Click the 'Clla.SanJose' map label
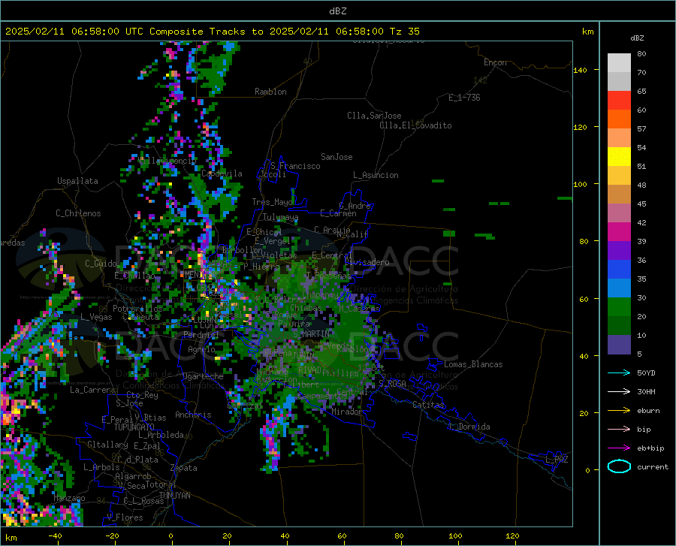676x546 pixels. pos(374,116)
